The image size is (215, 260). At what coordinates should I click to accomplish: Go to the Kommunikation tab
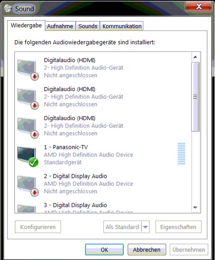[x=122, y=26]
